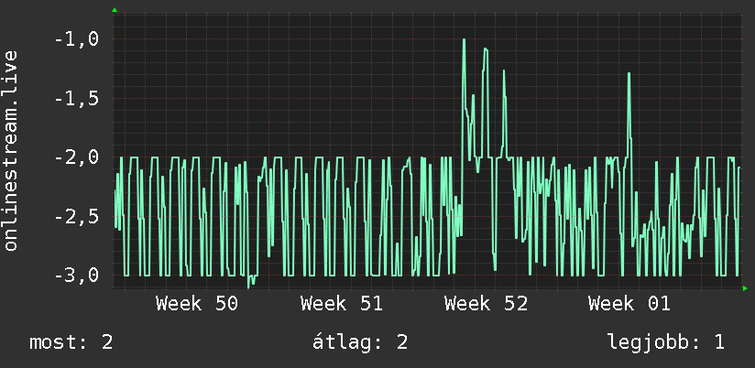This screenshot has width=755, height=368.
Task: Click the onlinestream.live vertical axis title
Action: tap(10, 150)
